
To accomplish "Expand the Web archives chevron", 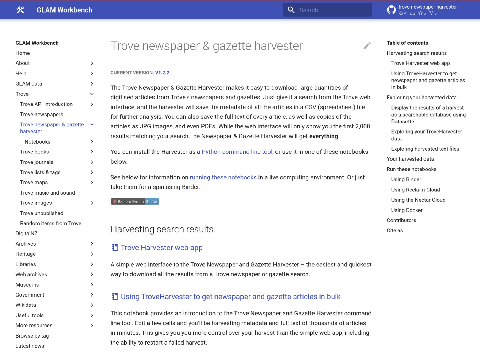I will coord(92,274).
